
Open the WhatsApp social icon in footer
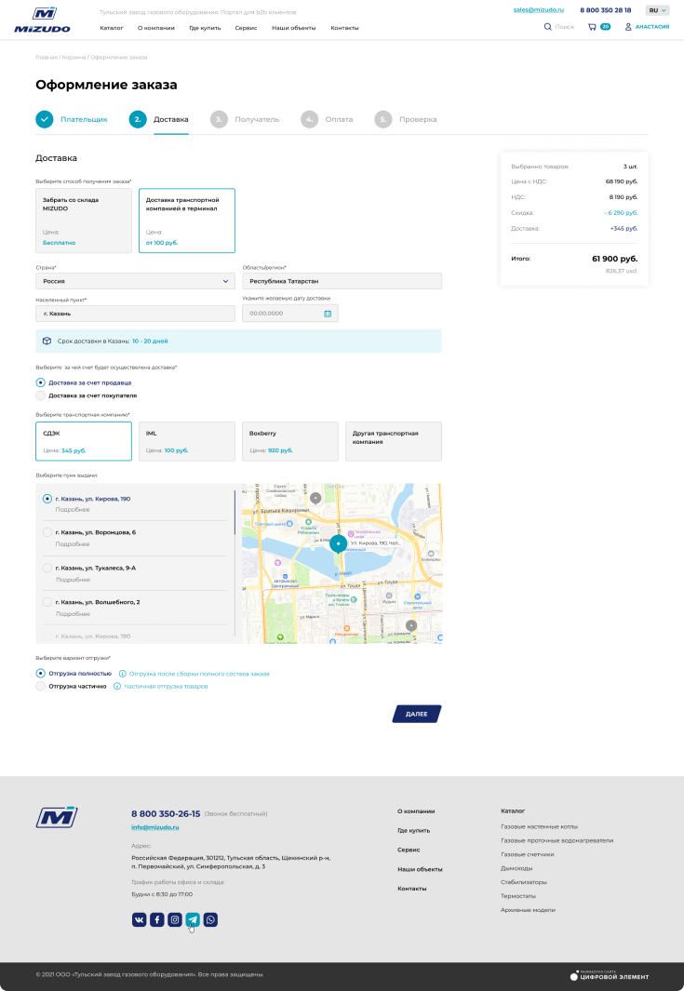(x=210, y=919)
